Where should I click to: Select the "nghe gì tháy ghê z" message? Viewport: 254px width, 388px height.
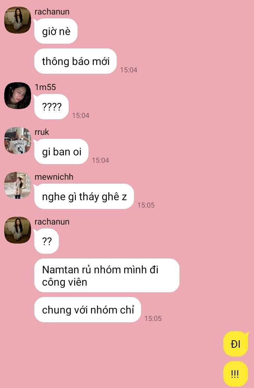pos(84,197)
